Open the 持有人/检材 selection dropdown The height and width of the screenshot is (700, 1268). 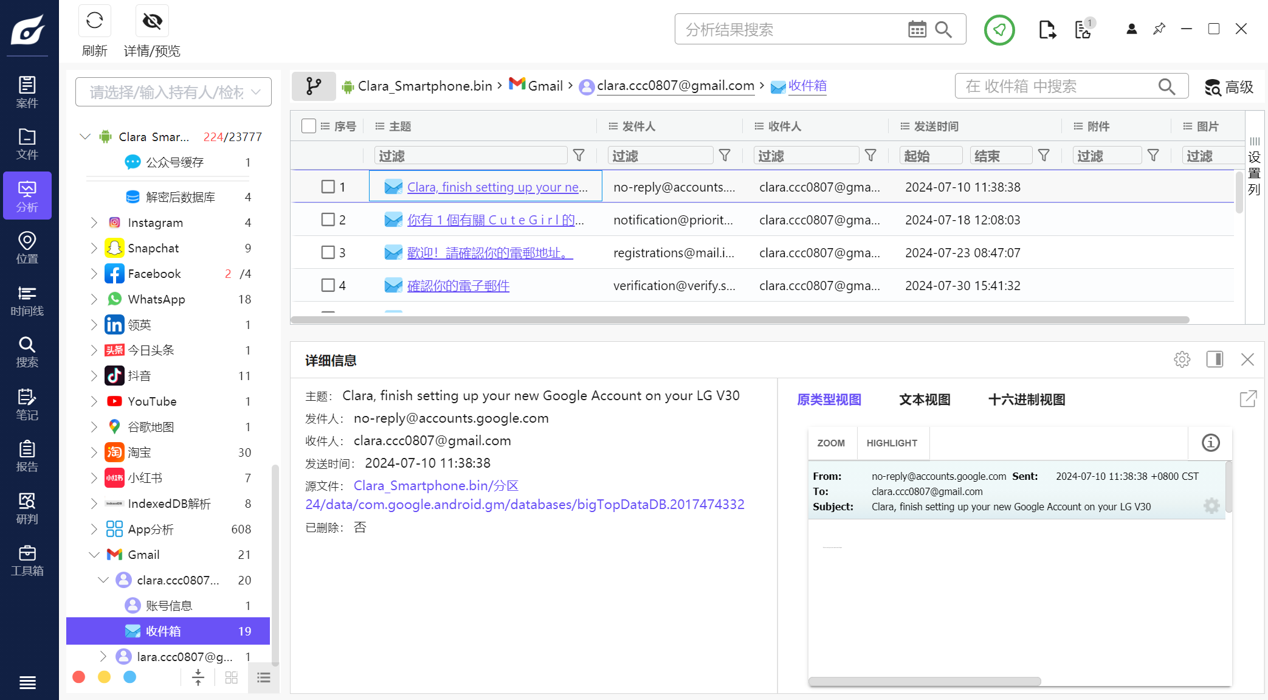[173, 92]
